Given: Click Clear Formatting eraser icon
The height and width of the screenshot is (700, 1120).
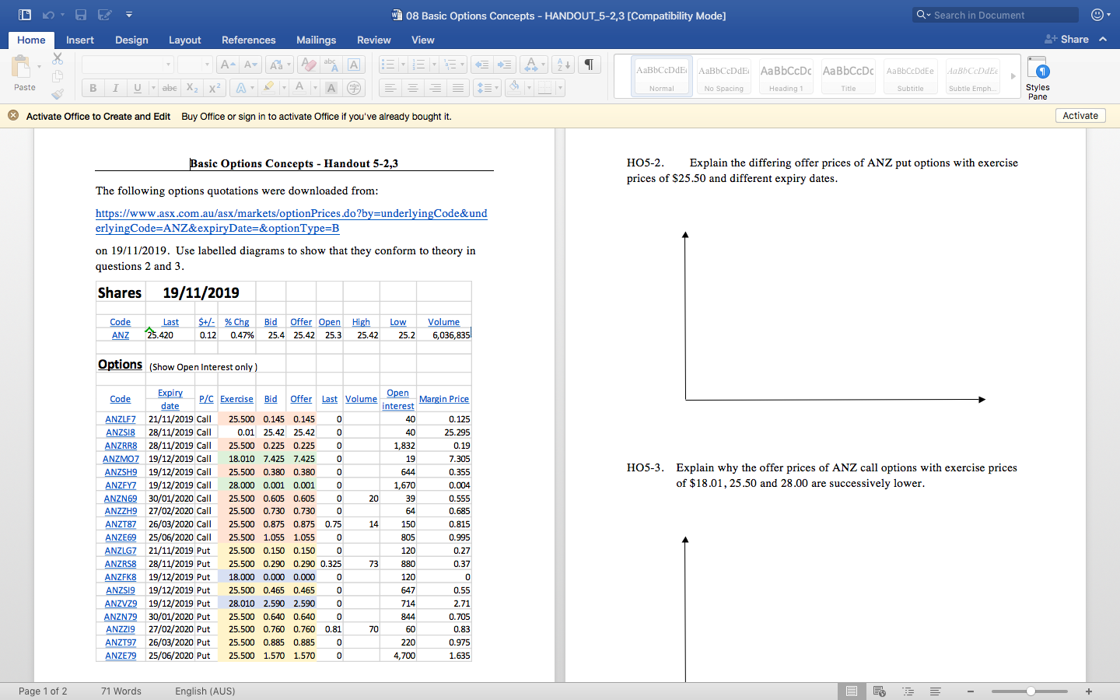Looking at the screenshot, I should [x=308, y=65].
